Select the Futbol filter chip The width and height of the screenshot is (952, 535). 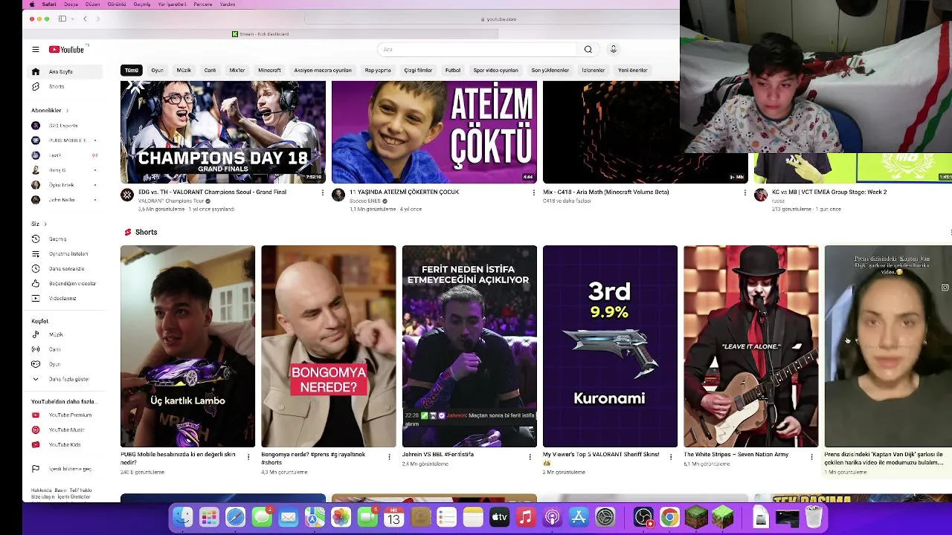coord(453,71)
